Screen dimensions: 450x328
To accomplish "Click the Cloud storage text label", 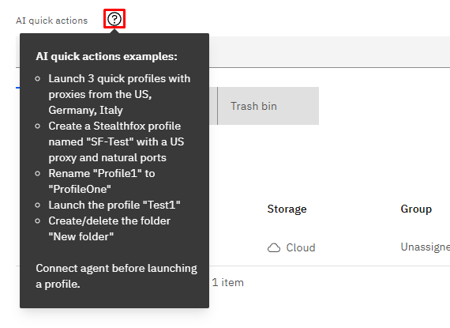I will point(301,247).
